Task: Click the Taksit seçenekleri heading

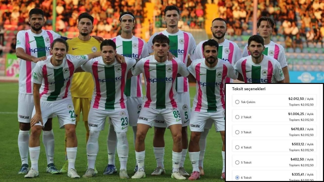Action: click(x=249, y=89)
